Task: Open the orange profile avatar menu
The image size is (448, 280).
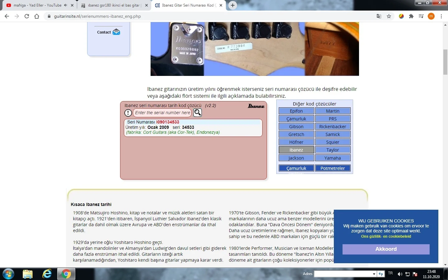Action: 431,16
